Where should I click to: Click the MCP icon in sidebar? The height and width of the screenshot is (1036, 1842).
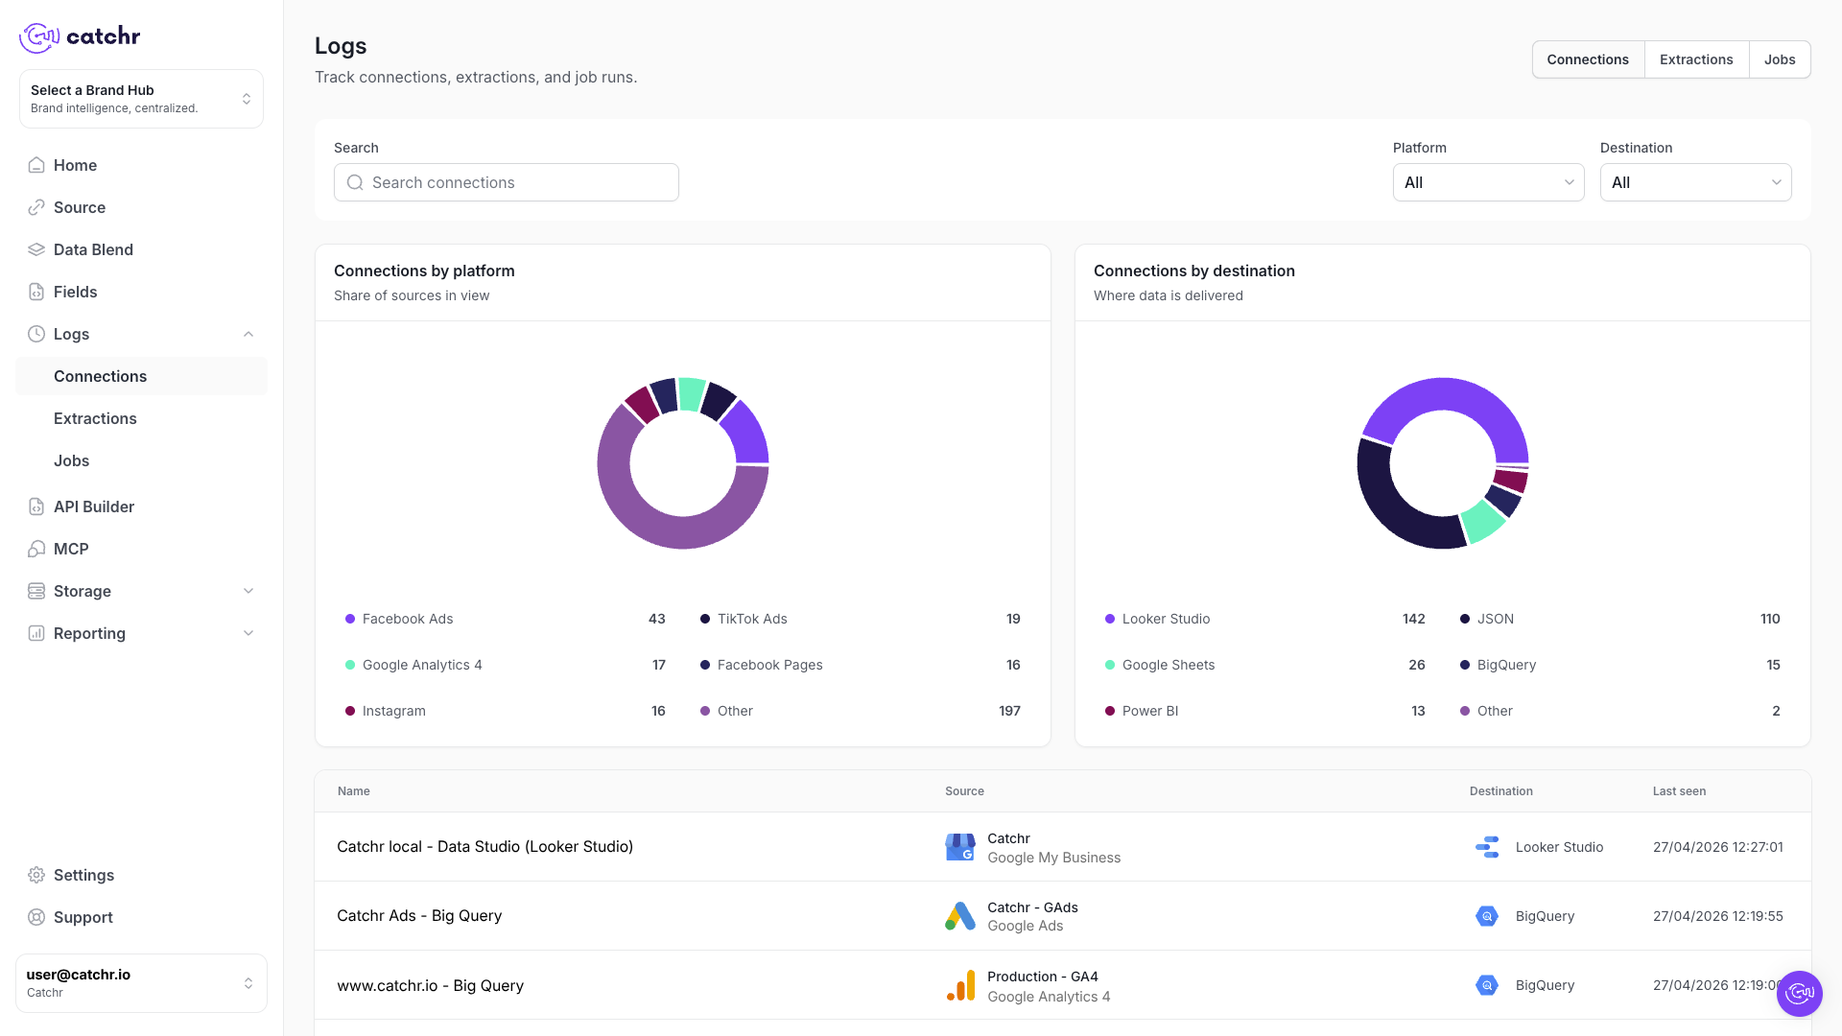[36, 549]
